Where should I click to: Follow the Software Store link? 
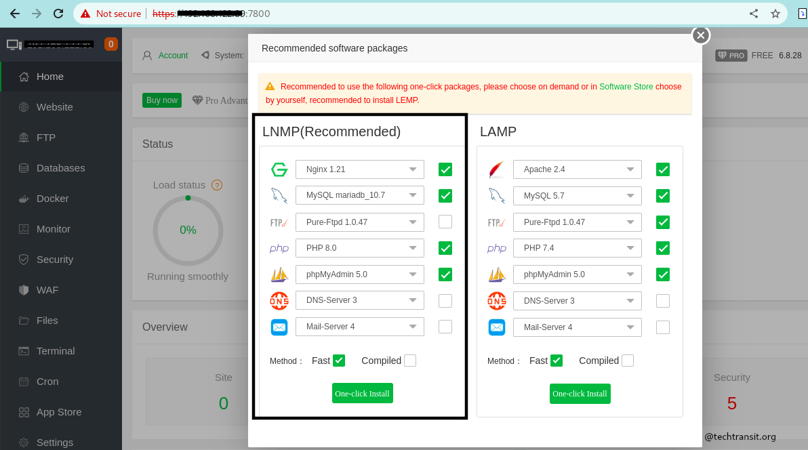click(x=626, y=87)
